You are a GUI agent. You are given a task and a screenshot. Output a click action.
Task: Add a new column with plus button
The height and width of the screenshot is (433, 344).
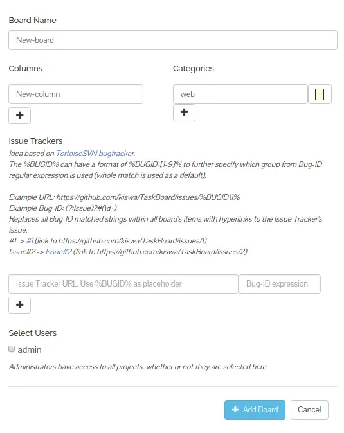[20, 116]
